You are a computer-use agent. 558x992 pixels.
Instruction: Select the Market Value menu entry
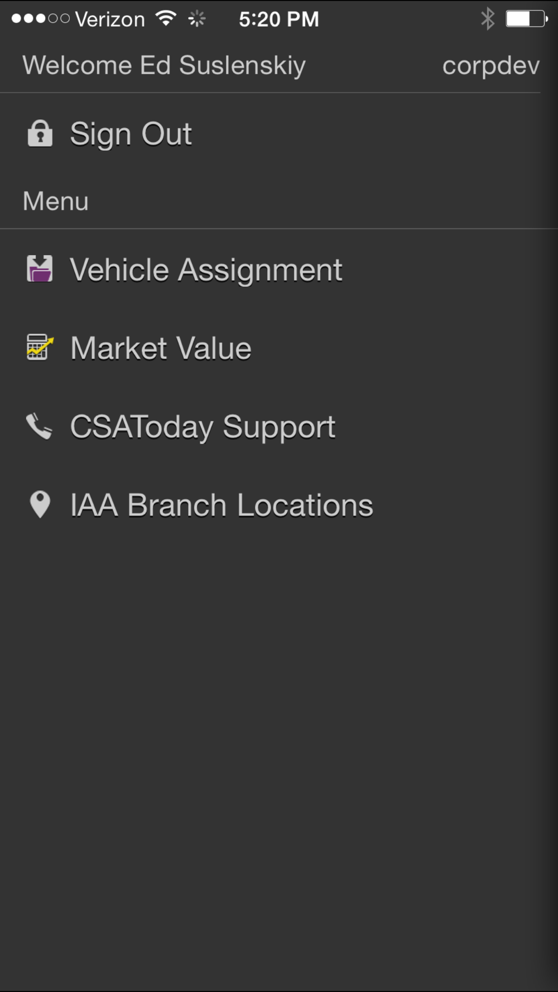(x=161, y=349)
